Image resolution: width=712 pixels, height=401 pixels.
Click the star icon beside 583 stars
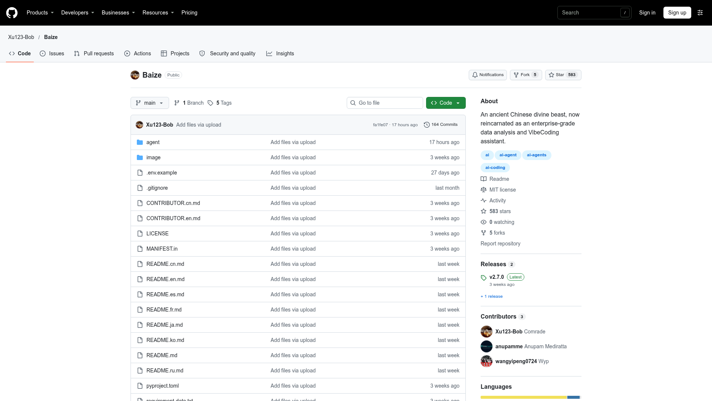click(484, 211)
